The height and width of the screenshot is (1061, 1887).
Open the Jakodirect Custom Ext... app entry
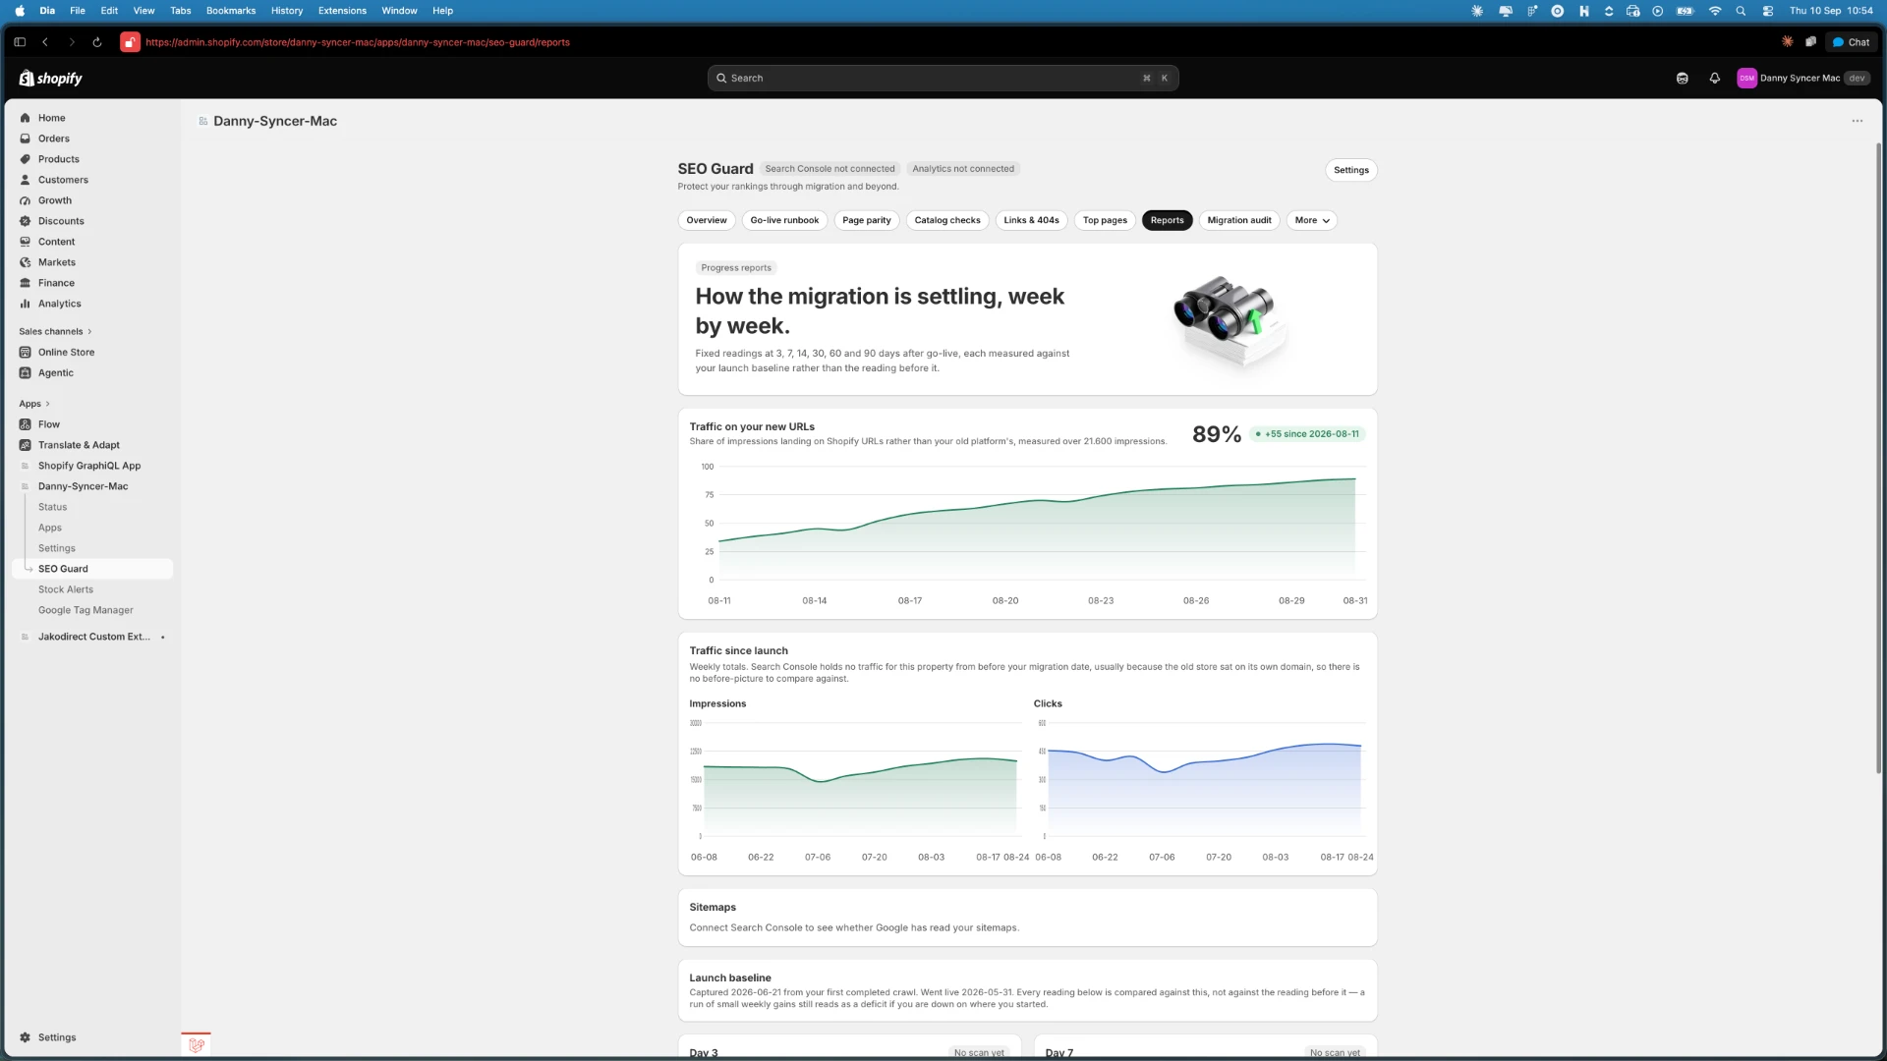(x=94, y=637)
